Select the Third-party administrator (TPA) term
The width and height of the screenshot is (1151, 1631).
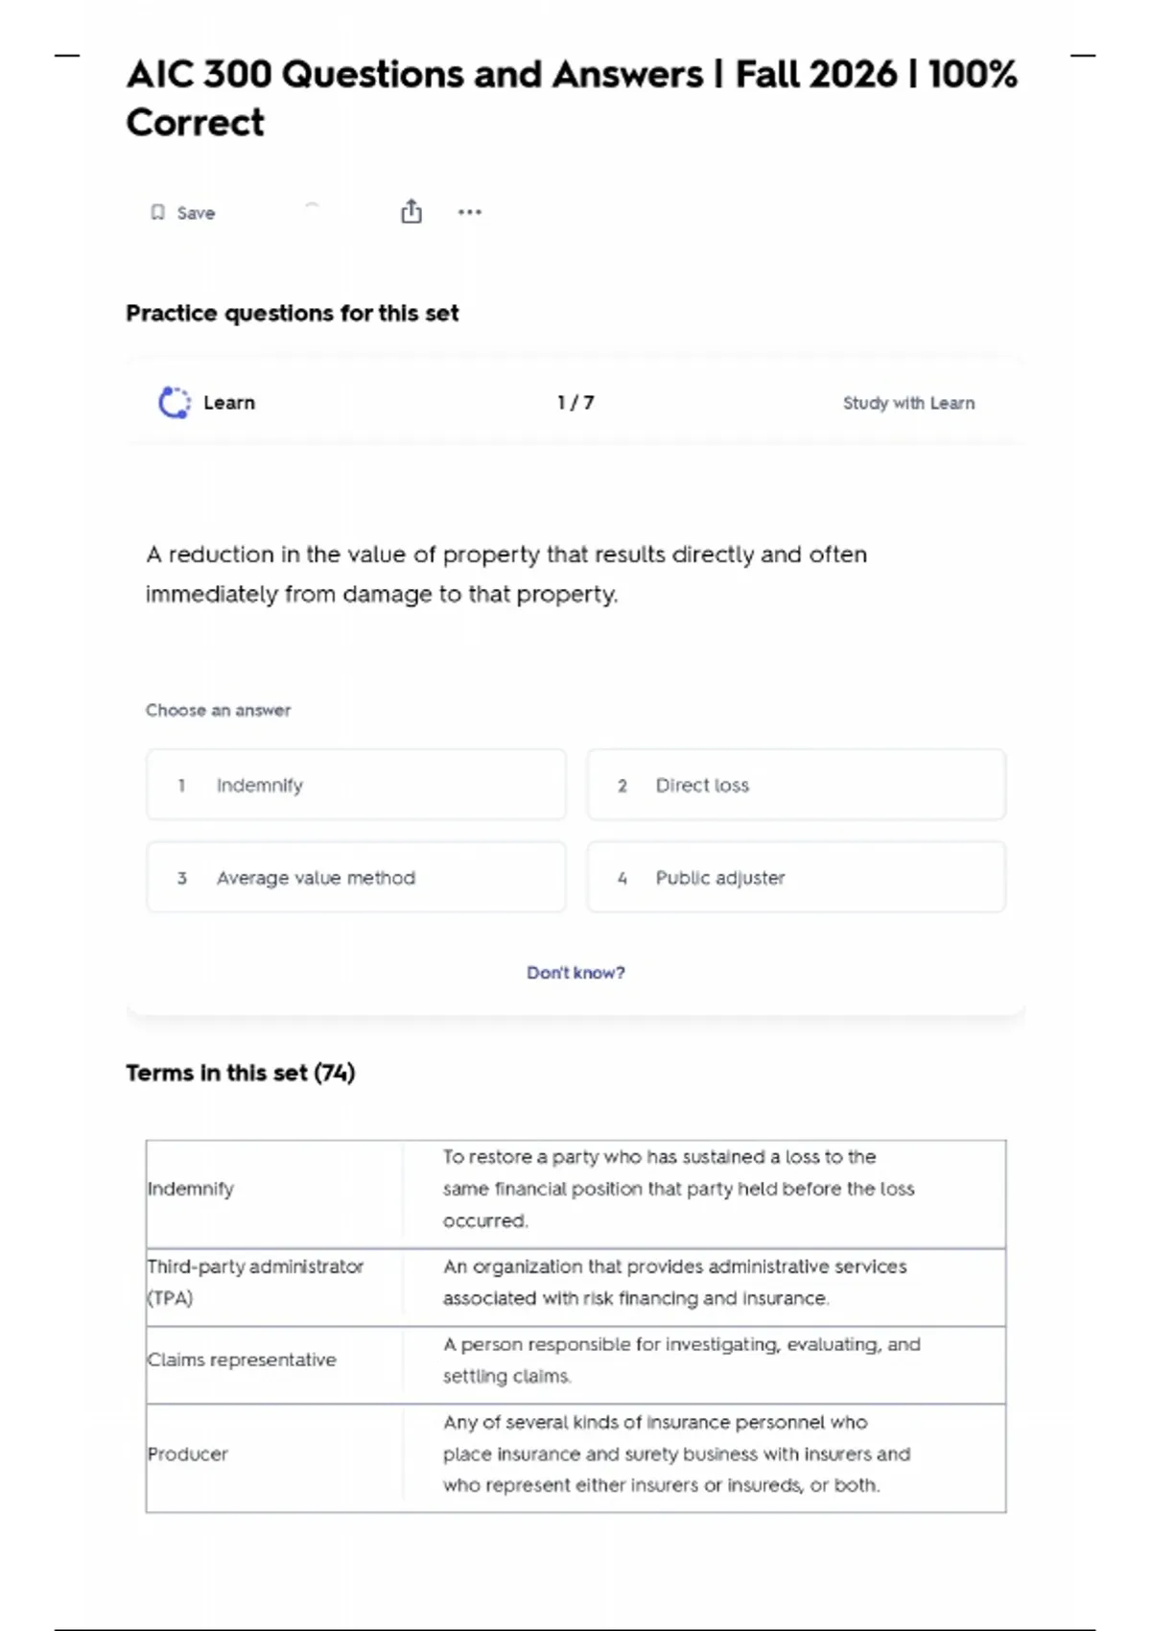(x=255, y=1282)
